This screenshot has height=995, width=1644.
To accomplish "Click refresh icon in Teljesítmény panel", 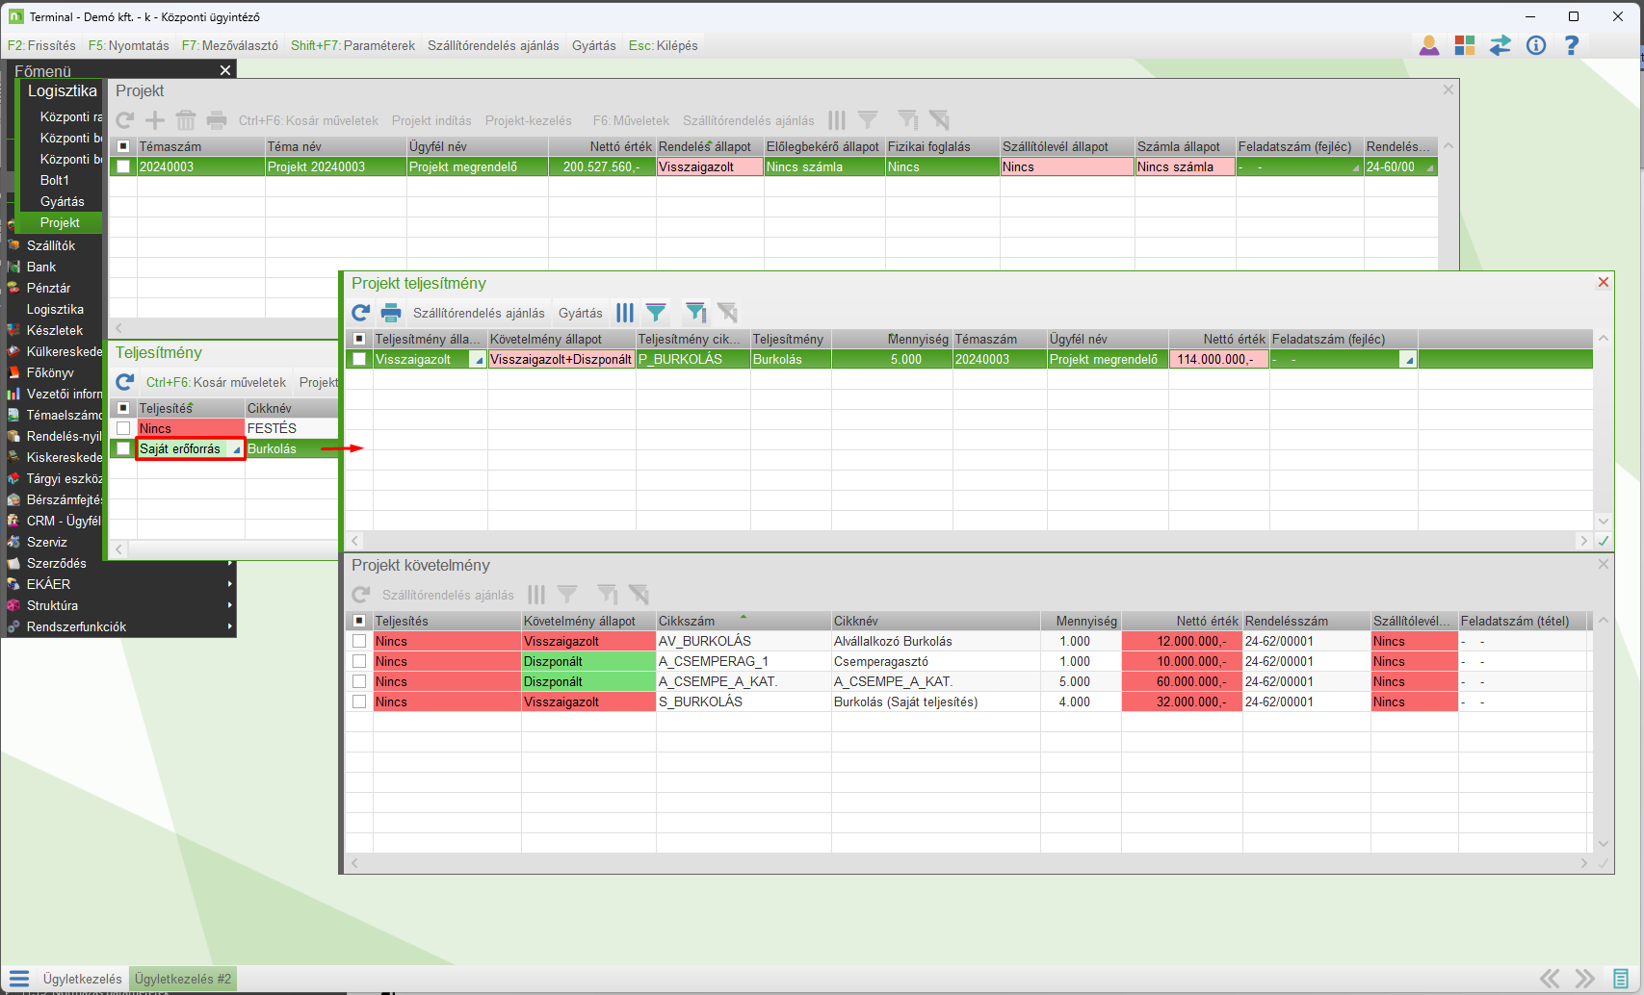I will (x=125, y=382).
